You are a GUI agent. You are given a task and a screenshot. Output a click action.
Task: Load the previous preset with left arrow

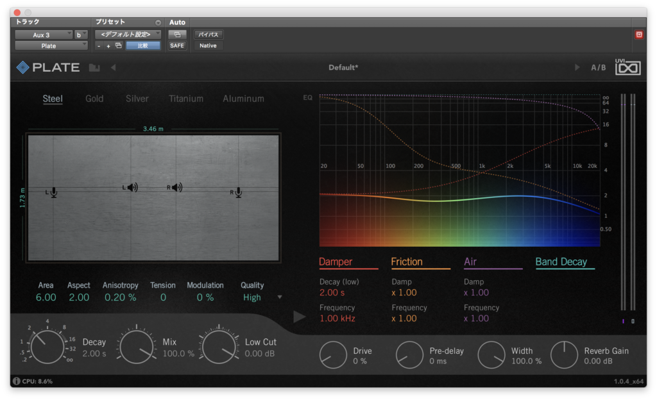[113, 67]
